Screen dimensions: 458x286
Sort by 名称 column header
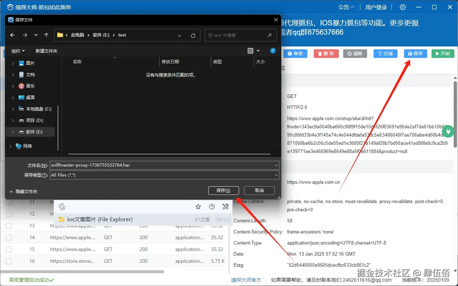pyautogui.click(x=77, y=61)
